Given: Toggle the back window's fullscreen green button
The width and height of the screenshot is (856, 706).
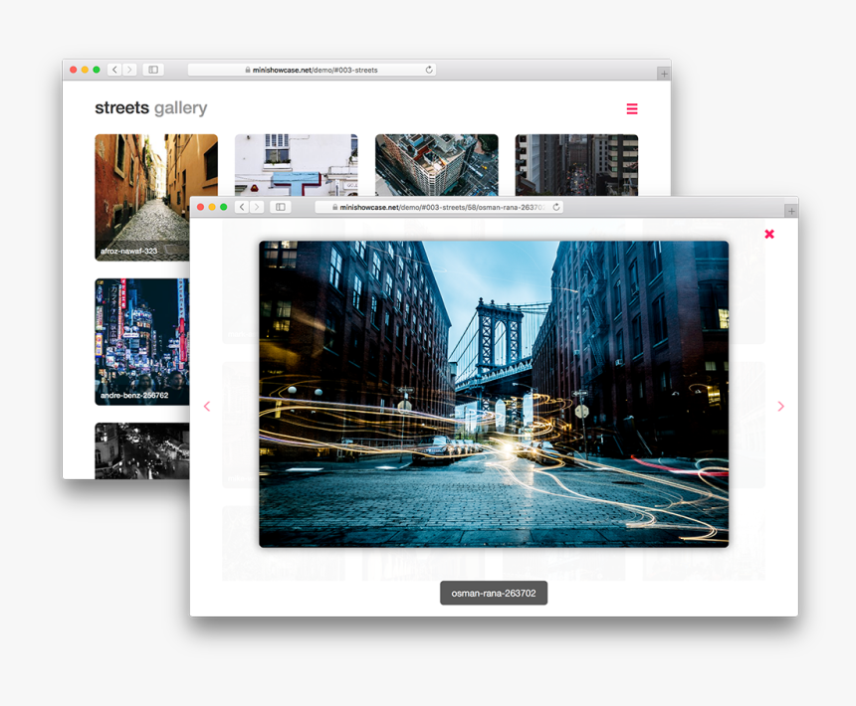Looking at the screenshot, I should (97, 70).
